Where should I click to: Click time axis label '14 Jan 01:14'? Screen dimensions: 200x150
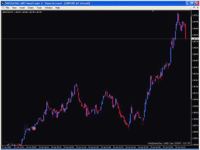click(x=81, y=147)
